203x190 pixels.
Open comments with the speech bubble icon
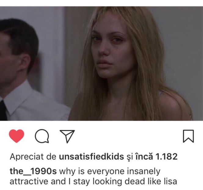(x=42, y=136)
